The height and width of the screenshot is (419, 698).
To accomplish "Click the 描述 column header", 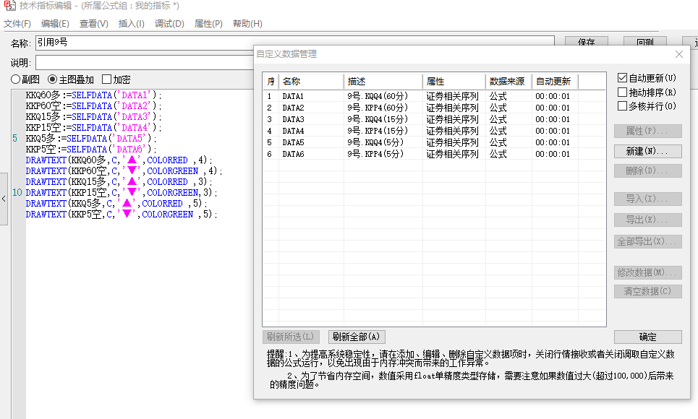I will [383, 81].
